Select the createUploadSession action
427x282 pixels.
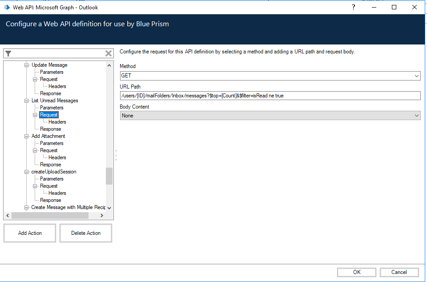click(54, 172)
